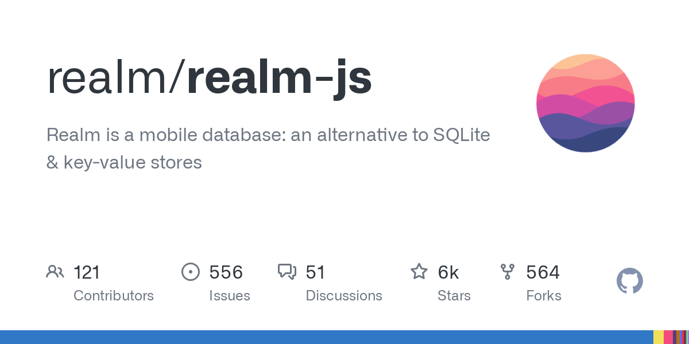Click the 6k stars count
This screenshot has height=344, width=689.
pos(448,272)
